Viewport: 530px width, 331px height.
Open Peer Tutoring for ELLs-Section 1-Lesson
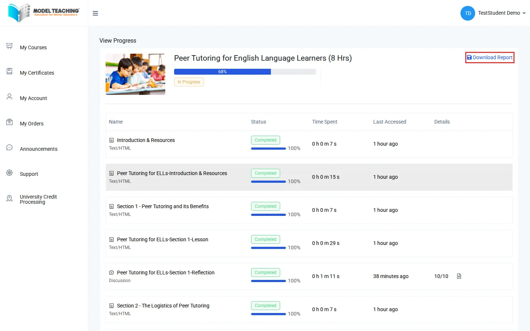coord(163,239)
